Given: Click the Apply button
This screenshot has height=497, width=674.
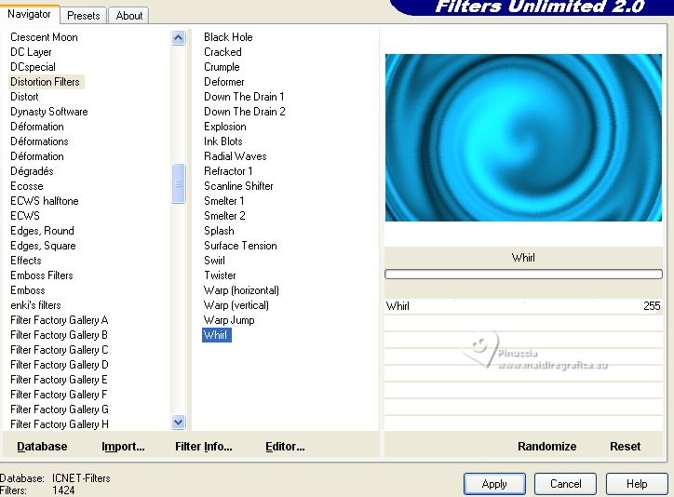Looking at the screenshot, I should 494,484.
